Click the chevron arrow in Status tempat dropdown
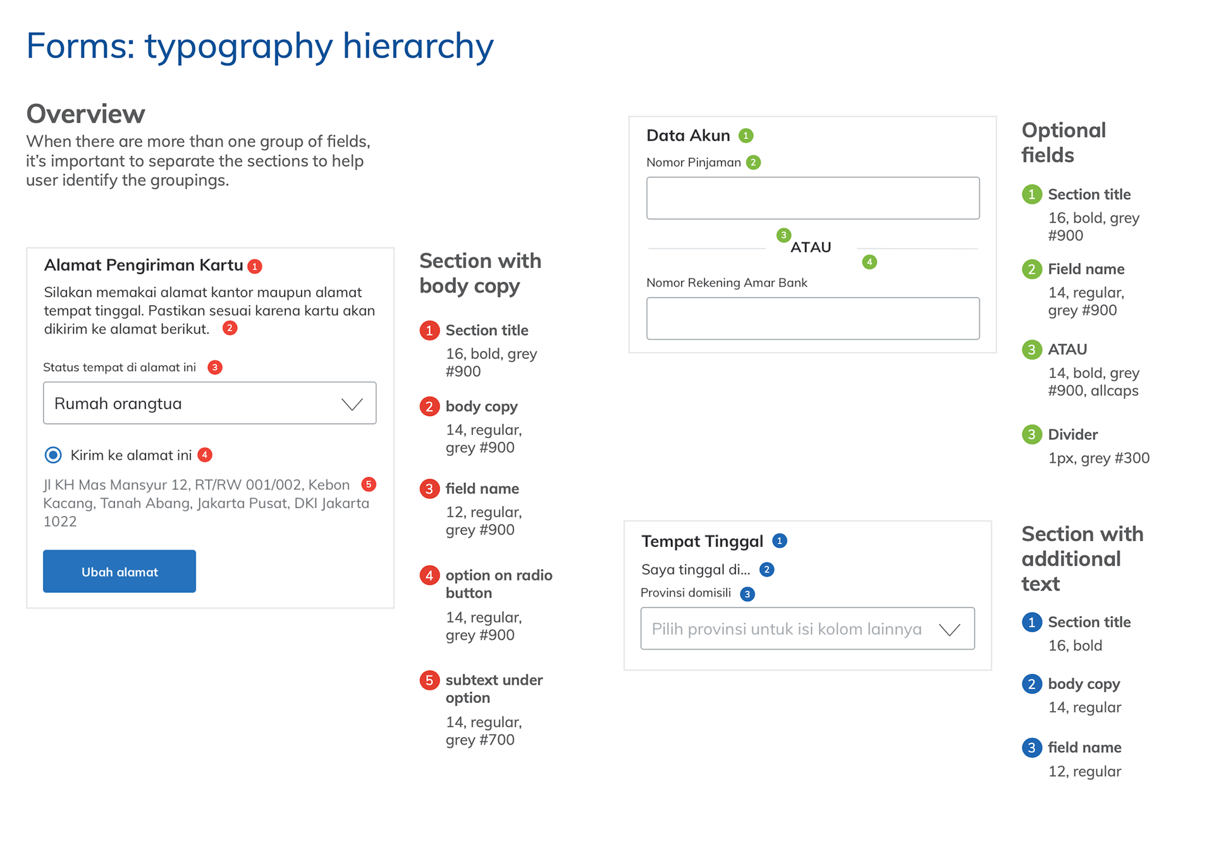Viewport: 1214px width, 842px height. pyautogui.click(x=352, y=404)
